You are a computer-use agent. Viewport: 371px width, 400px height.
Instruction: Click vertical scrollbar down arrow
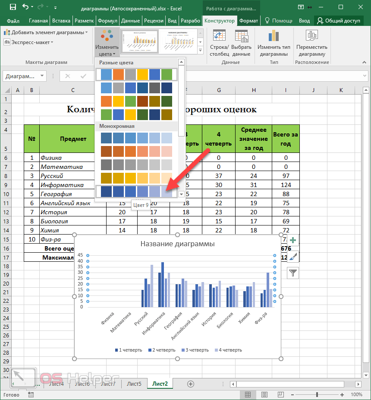[x=366, y=375]
